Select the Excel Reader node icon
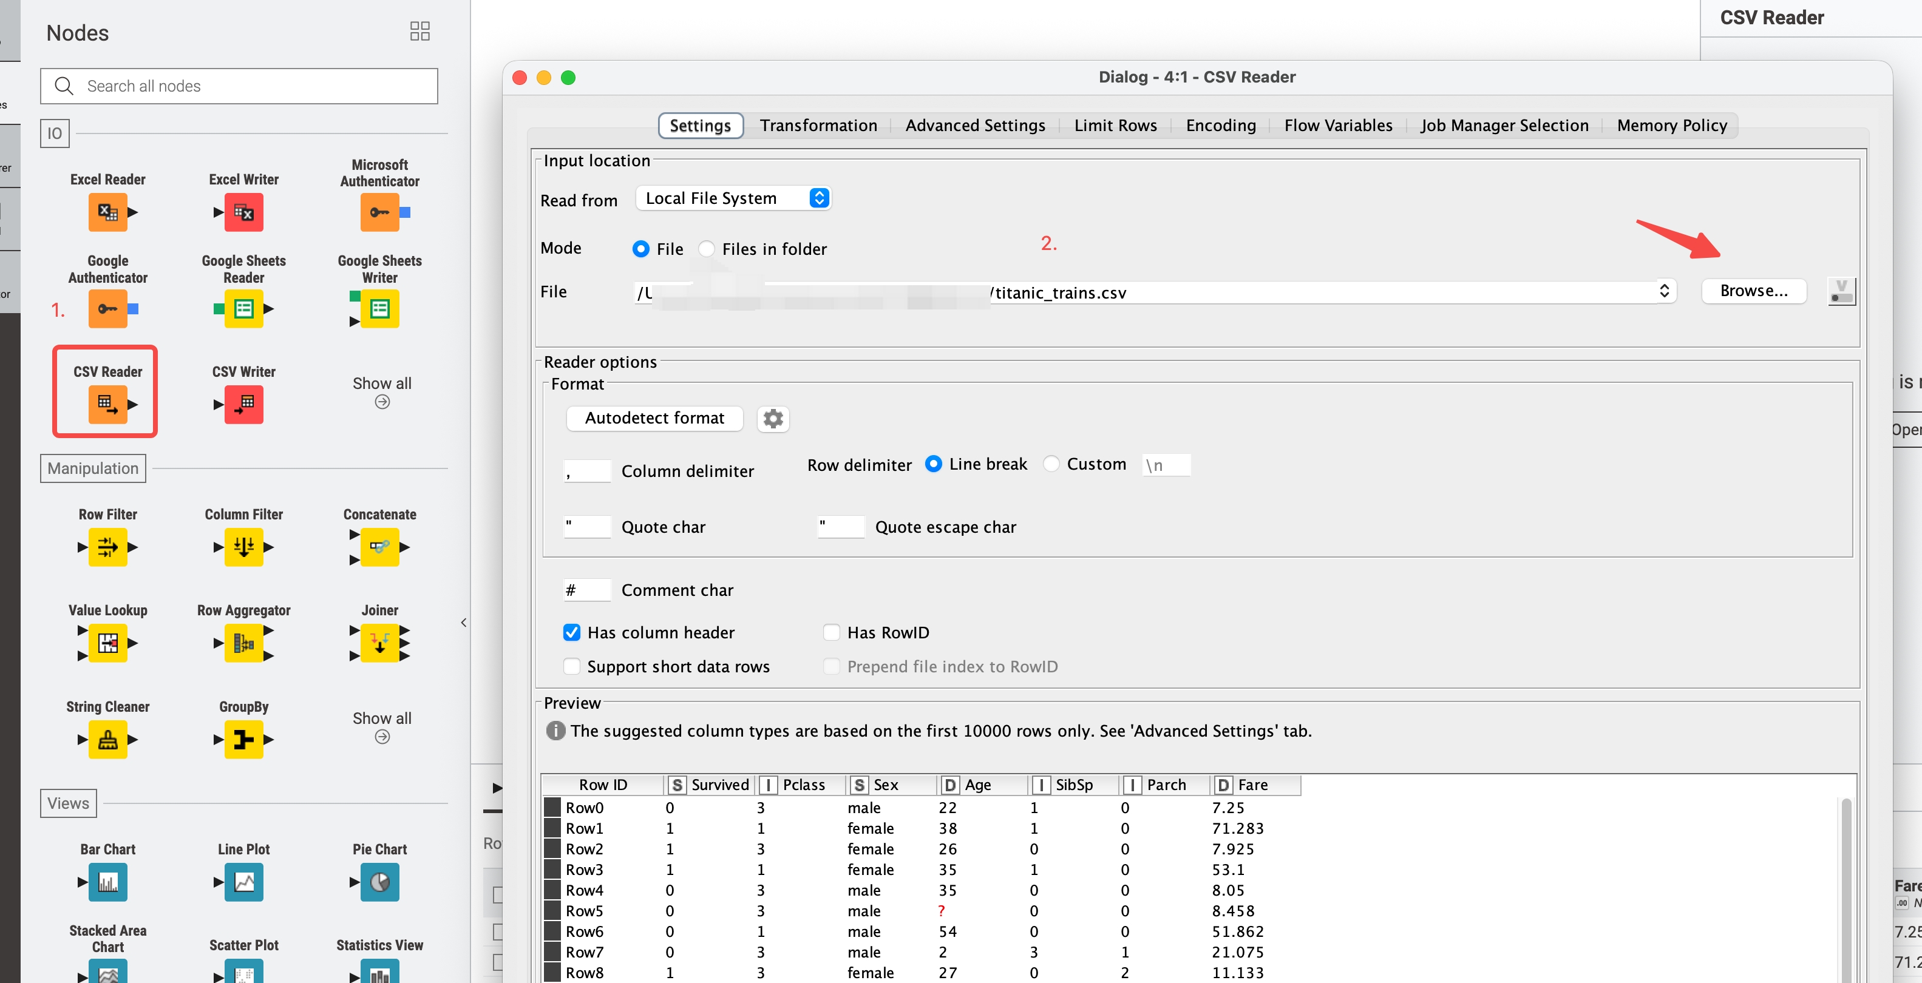This screenshot has height=983, width=1922. (x=107, y=212)
